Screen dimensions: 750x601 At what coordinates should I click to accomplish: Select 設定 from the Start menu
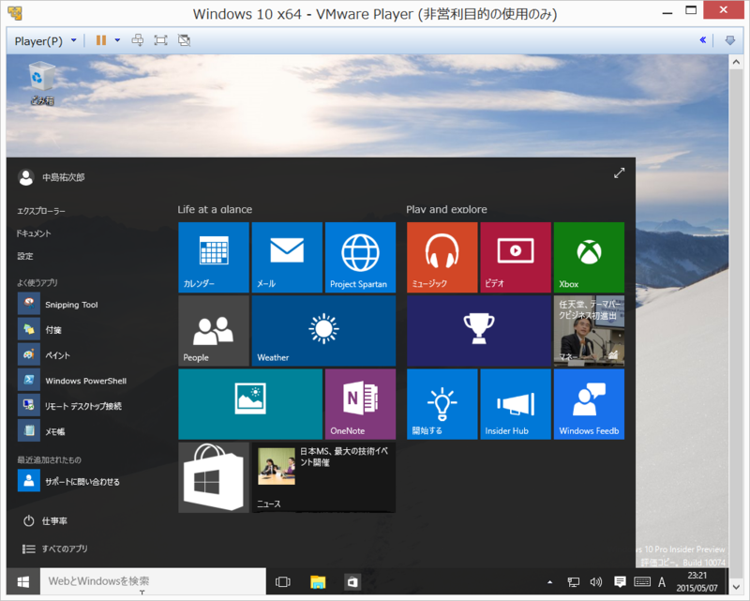point(27,256)
